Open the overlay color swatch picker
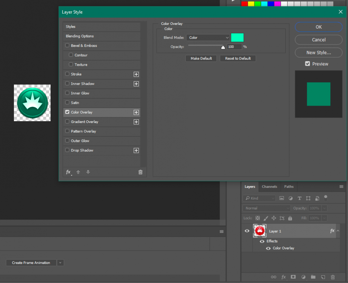 coord(237,37)
